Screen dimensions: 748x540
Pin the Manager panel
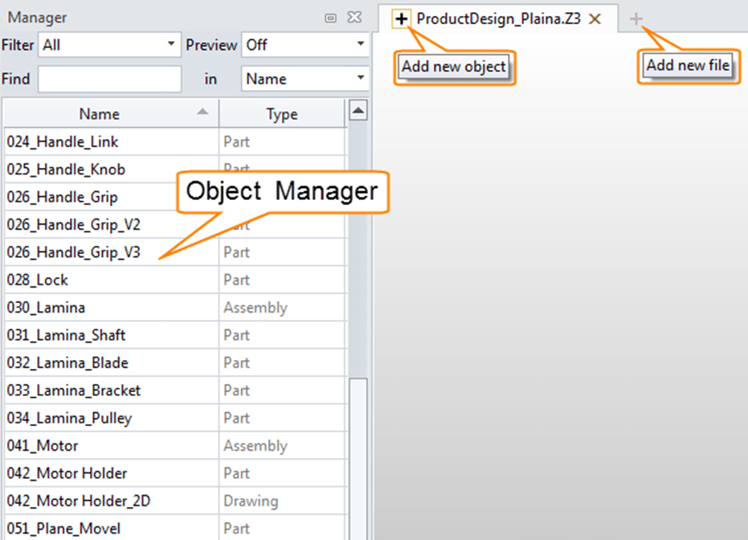click(330, 18)
